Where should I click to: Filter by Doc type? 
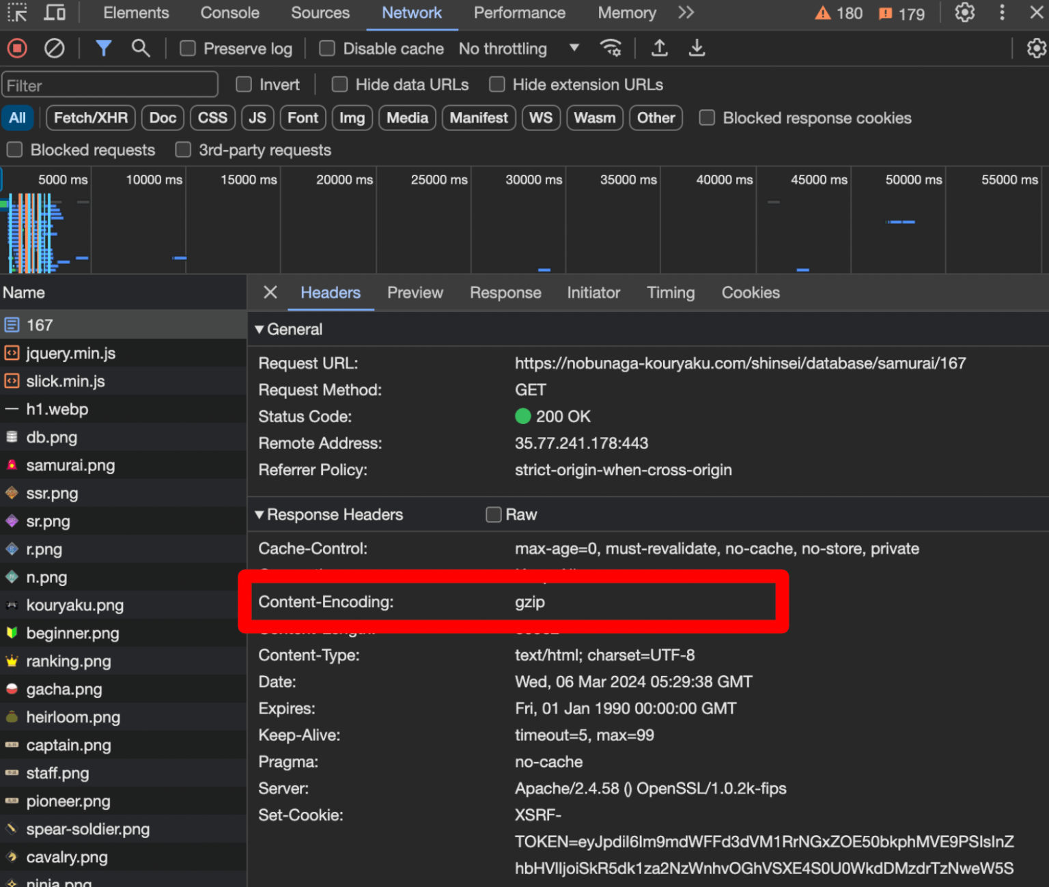point(163,117)
